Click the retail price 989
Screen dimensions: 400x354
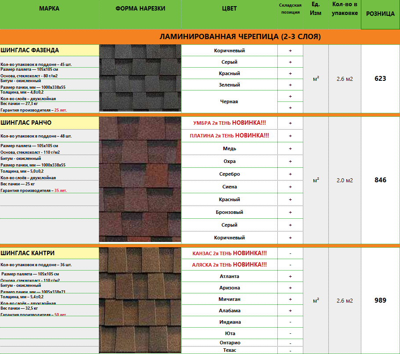pos(380,300)
